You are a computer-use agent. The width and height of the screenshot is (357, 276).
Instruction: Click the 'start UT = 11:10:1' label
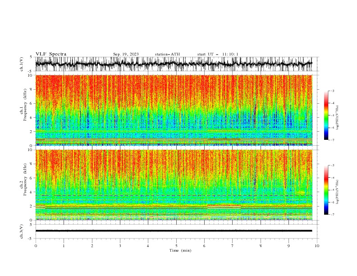coord(218,54)
